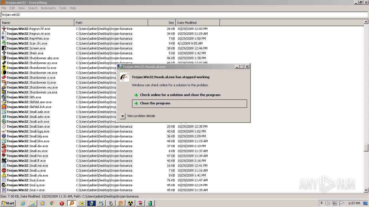Click the Trojan.Win32.Screen.exe file icon
Viewport: 369px width, 207px height.
(4, 48)
